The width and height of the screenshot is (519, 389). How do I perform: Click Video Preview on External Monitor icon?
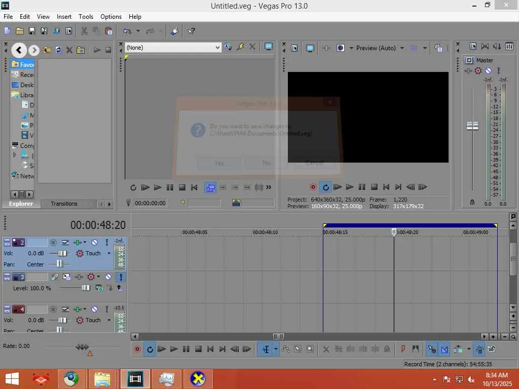[310, 48]
